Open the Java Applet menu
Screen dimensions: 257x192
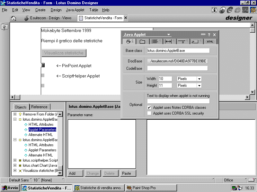[75, 10]
